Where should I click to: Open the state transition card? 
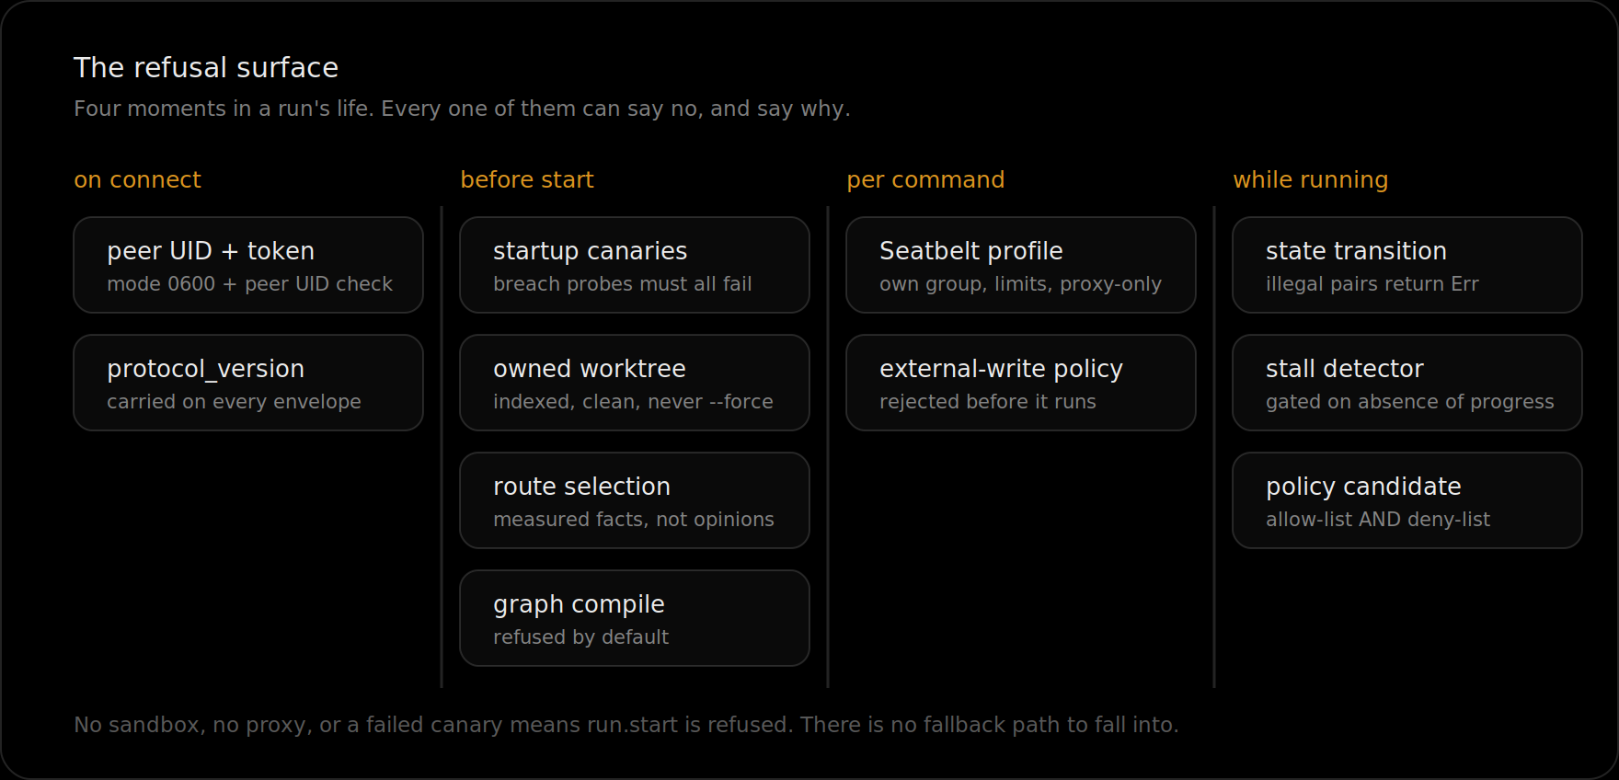coord(1407,265)
